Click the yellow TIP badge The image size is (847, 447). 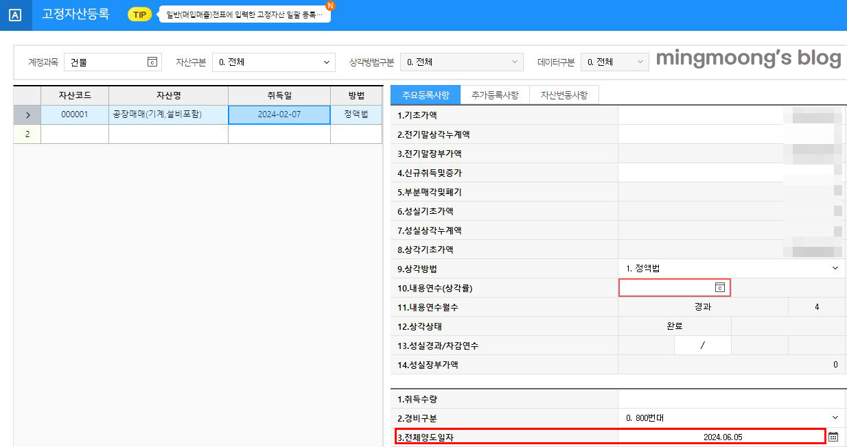139,13
